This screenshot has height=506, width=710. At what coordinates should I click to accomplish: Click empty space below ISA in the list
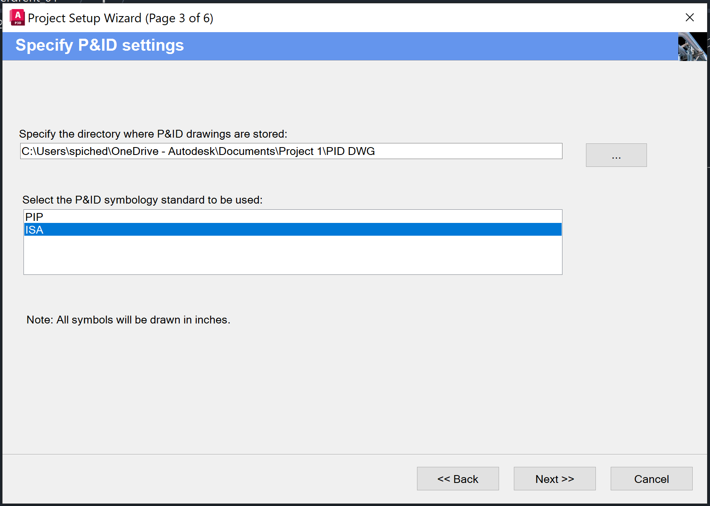tap(293, 255)
